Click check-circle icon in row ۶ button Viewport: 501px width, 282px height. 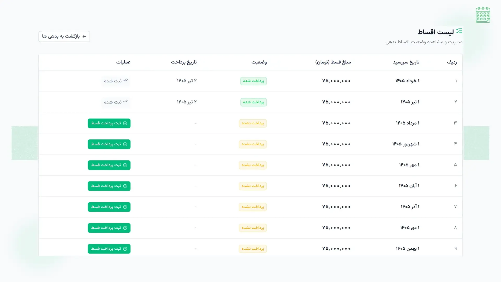(x=125, y=186)
